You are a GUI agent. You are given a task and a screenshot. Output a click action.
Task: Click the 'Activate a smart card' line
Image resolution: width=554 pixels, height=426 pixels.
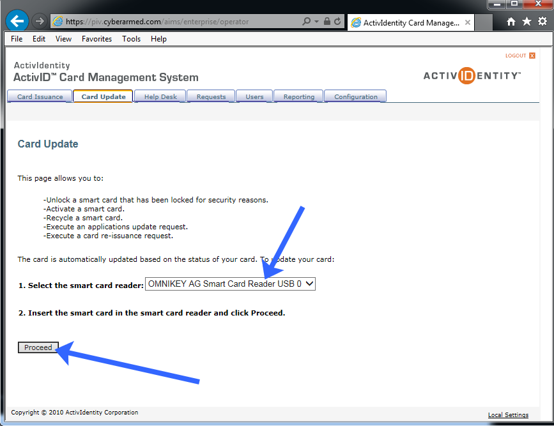84,209
